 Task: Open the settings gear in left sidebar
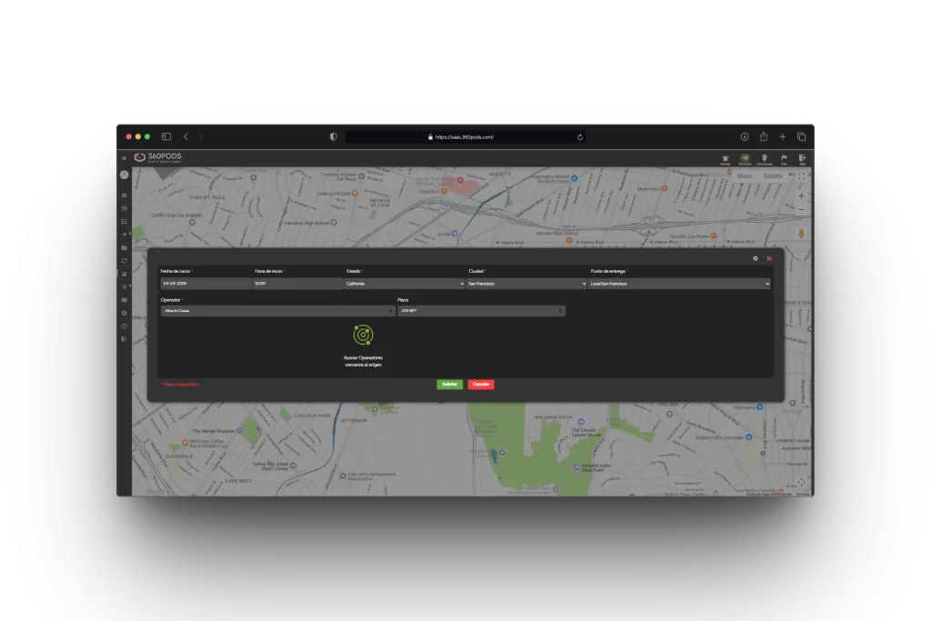(125, 313)
